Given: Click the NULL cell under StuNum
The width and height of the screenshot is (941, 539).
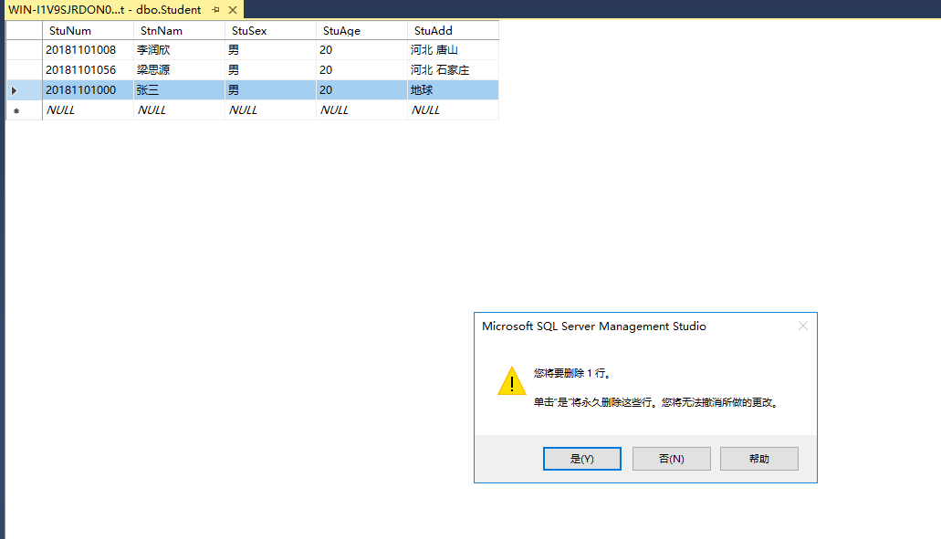Looking at the screenshot, I should tap(88, 110).
